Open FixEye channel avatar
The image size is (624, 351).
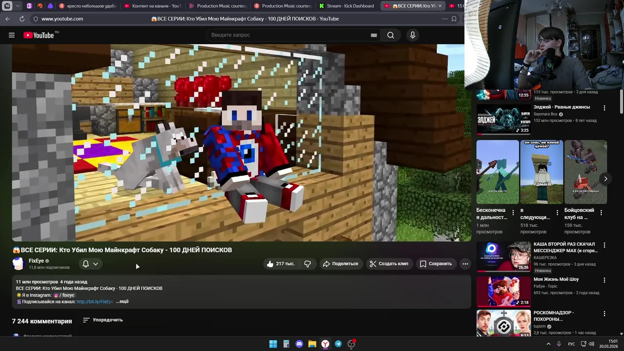coord(19,264)
